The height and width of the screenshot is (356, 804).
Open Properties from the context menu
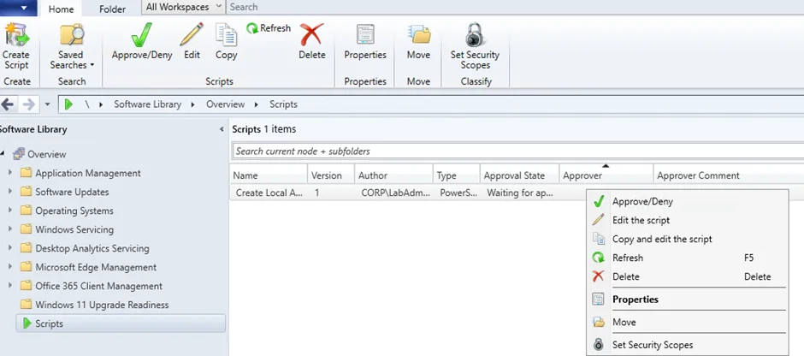pos(687,299)
